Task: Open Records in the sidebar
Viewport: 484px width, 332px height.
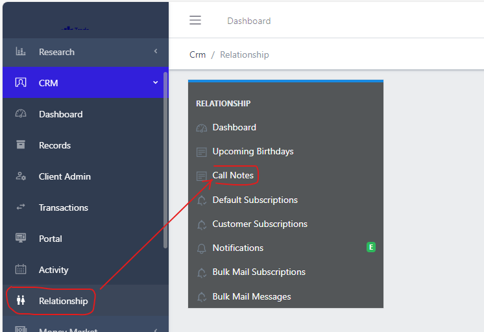Action: [x=86, y=145]
